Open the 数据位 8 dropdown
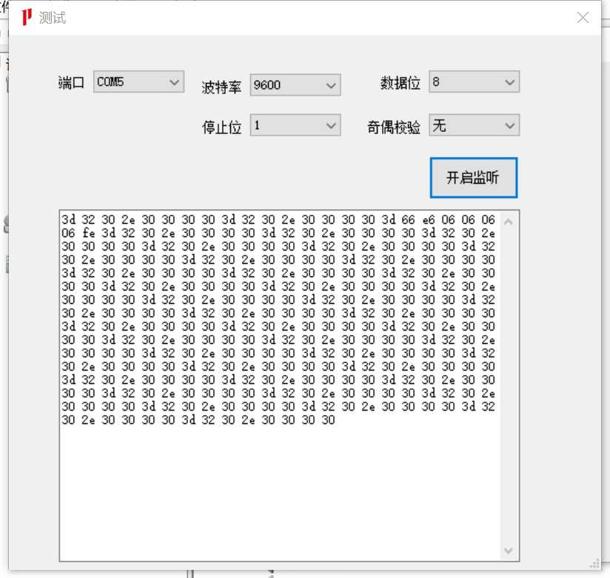 point(475,82)
